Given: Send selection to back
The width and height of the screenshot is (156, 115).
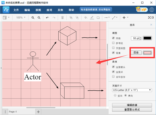Looking at the screenshot, I should (x=77, y=18).
